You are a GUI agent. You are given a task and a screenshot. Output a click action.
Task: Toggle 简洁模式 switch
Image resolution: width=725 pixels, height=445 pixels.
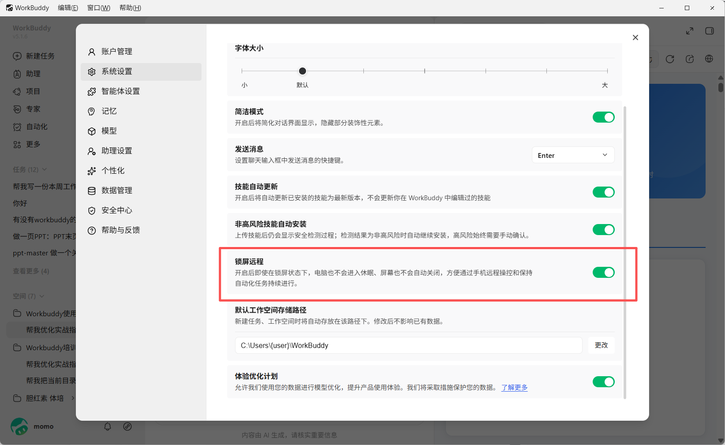pyautogui.click(x=604, y=117)
